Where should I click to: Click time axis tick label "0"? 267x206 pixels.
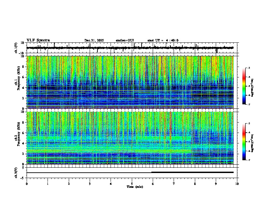[27, 184]
